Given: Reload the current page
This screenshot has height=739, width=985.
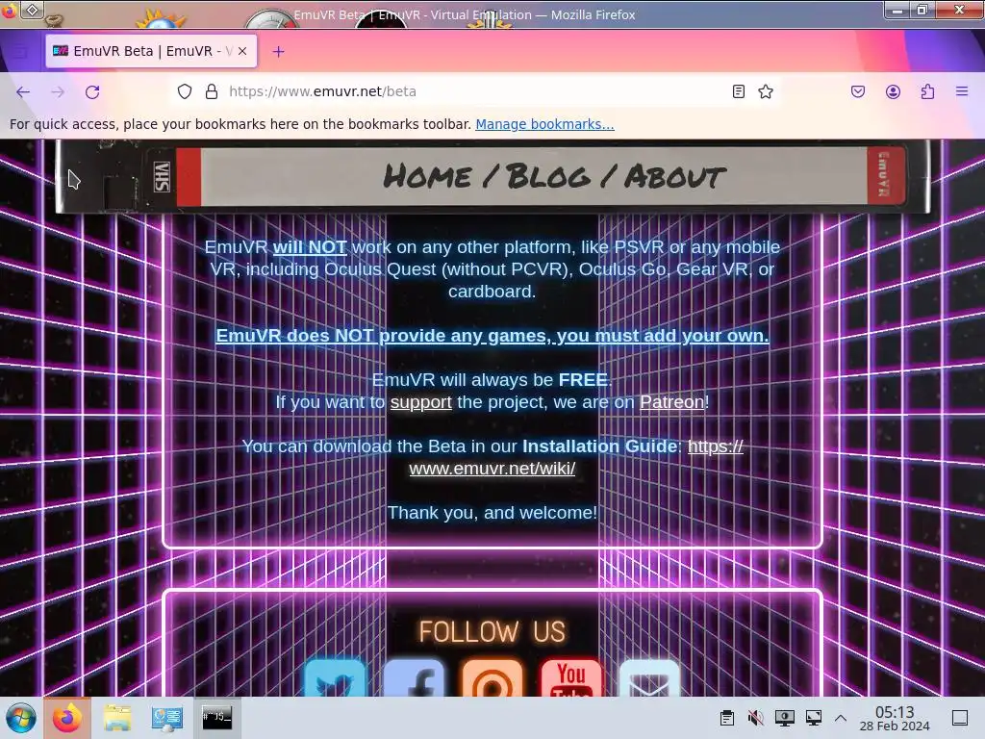Looking at the screenshot, I should coord(92,91).
